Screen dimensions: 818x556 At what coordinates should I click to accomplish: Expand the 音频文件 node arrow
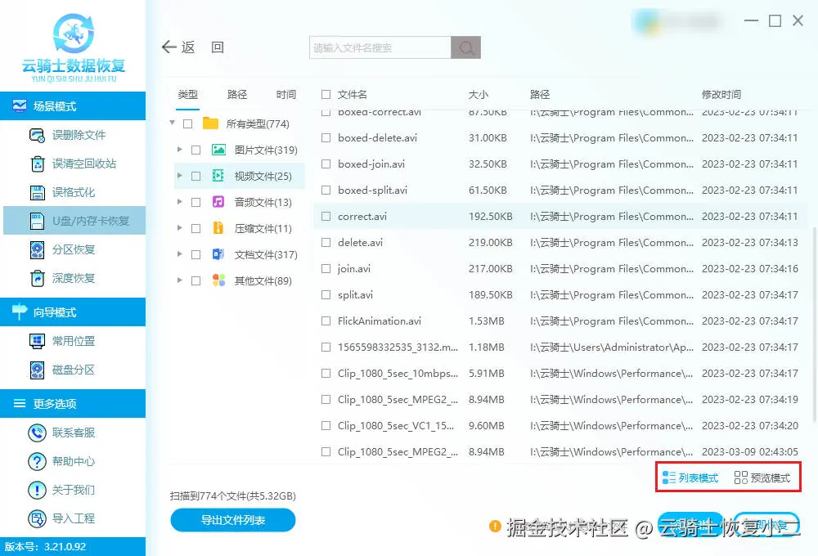(180, 202)
